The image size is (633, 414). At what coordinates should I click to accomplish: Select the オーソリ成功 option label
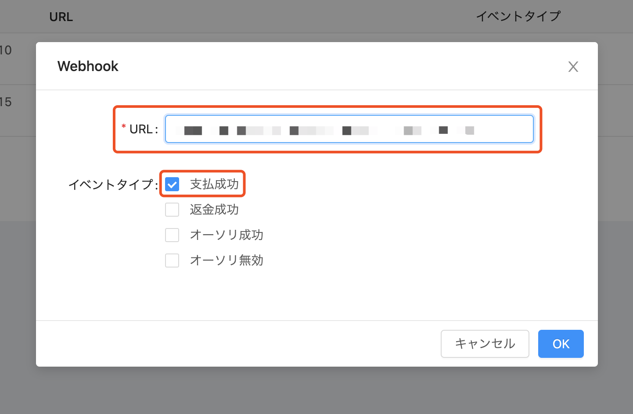tap(227, 235)
